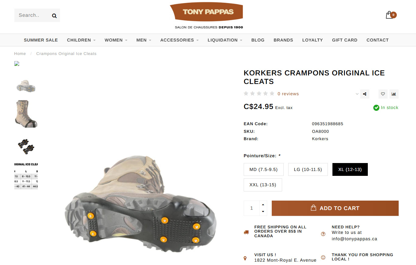Viewport: 416px width, 265px height.
Task: Click the search magnifier icon
Action: click(54, 16)
